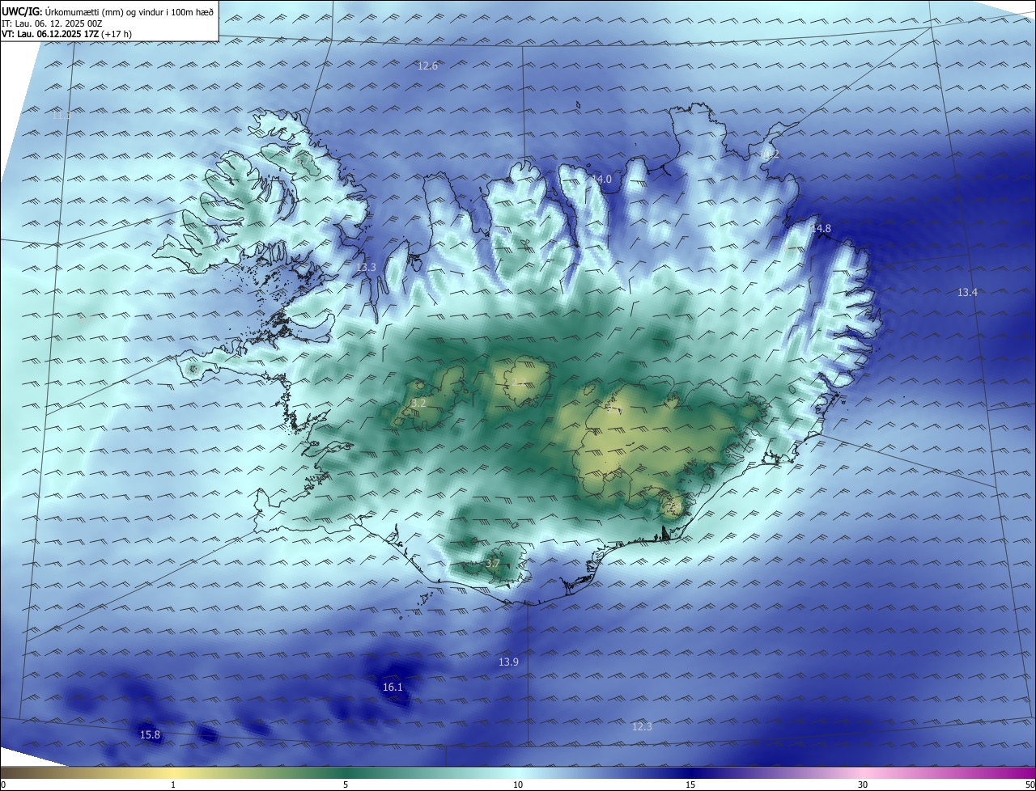Click the 3.2 value over the western glacier

418,403
